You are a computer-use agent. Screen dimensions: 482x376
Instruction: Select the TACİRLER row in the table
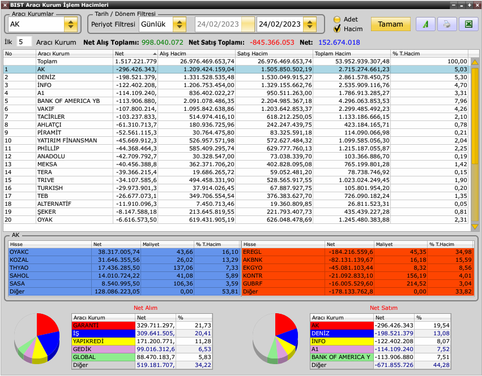coord(236,117)
